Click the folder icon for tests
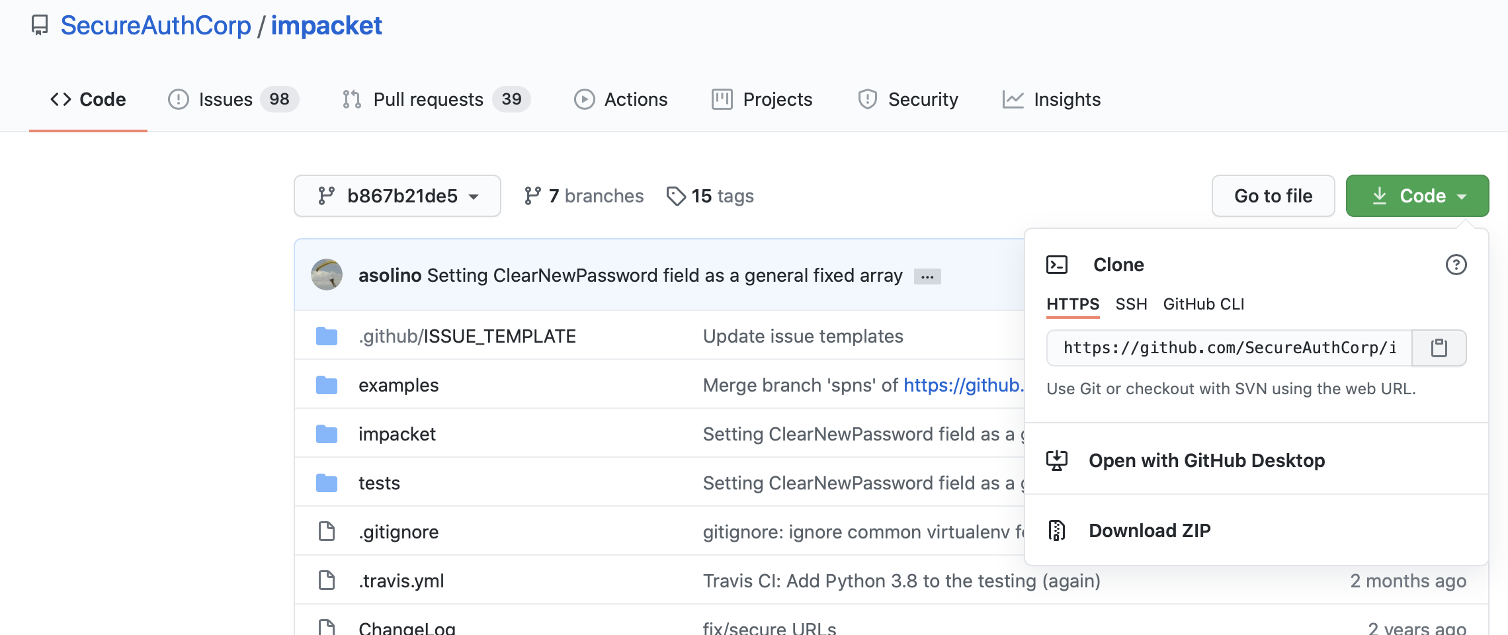The height and width of the screenshot is (635, 1508). 327,482
